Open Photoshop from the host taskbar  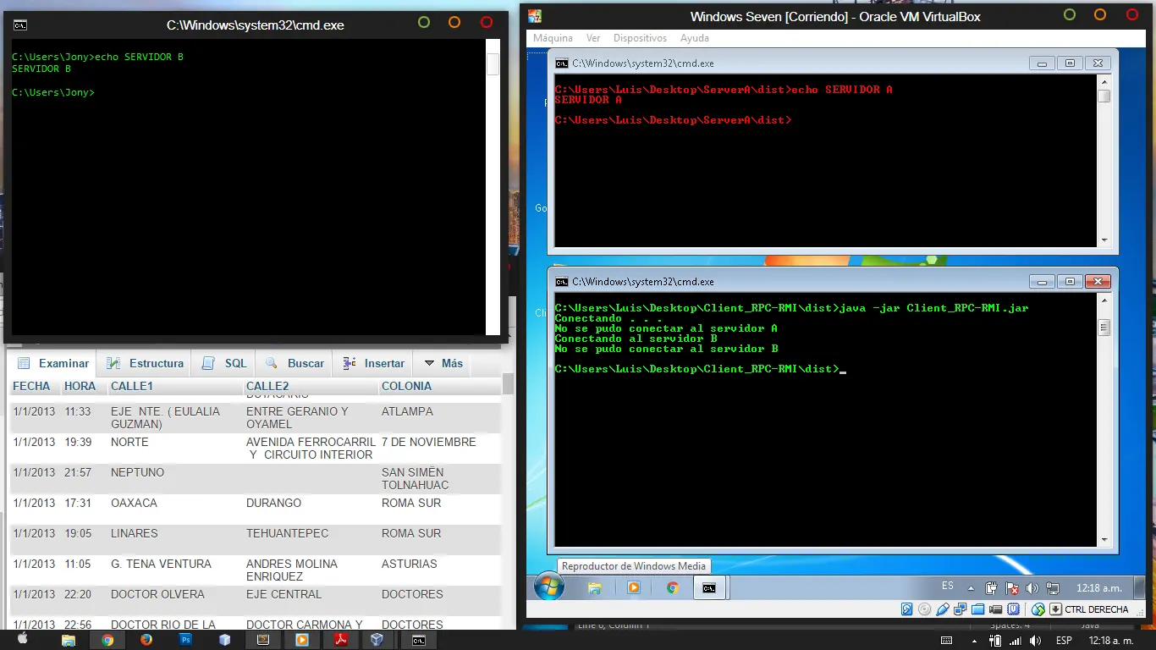(x=185, y=640)
